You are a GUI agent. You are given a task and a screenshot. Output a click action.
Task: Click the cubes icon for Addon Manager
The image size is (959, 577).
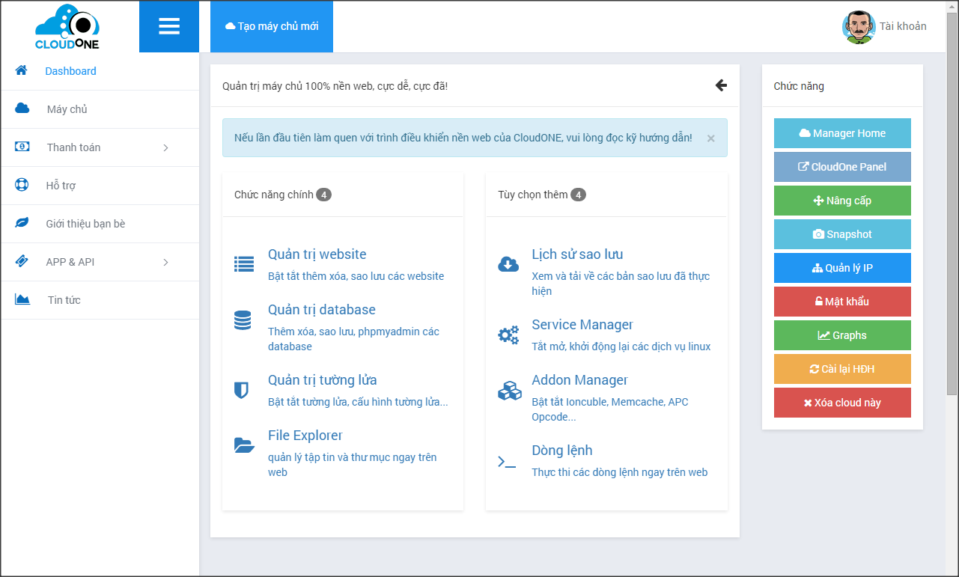(509, 391)
